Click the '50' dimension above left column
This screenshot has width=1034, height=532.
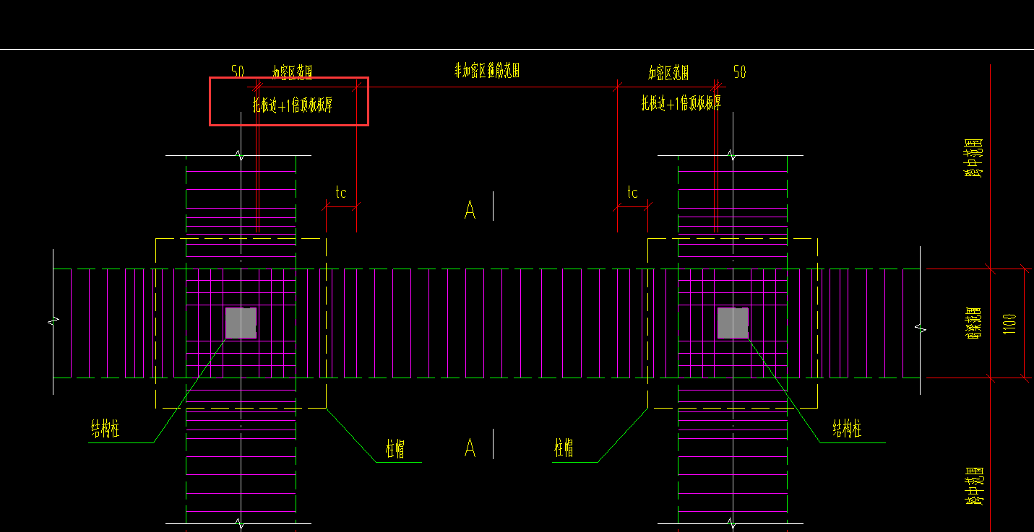pyautogui.click(x=238, y=71)
